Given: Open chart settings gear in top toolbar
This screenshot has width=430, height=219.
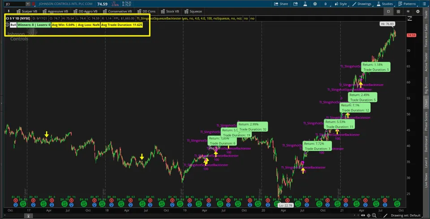Looking at the screenshot, I should pyautogui.click(x=315, y=4).
